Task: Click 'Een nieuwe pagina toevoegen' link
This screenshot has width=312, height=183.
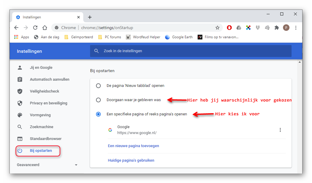Action: [x=133, y=146]
